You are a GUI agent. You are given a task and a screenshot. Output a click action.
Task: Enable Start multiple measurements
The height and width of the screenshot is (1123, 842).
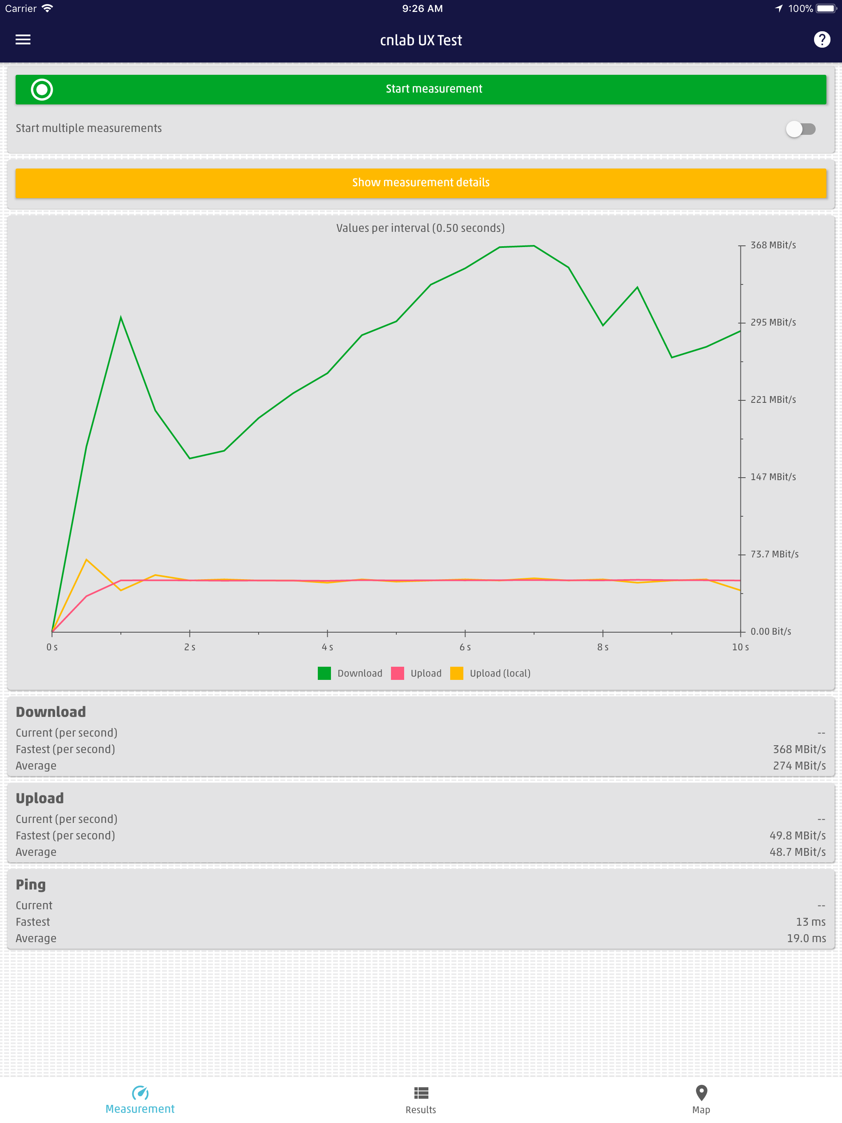(801, 128)
